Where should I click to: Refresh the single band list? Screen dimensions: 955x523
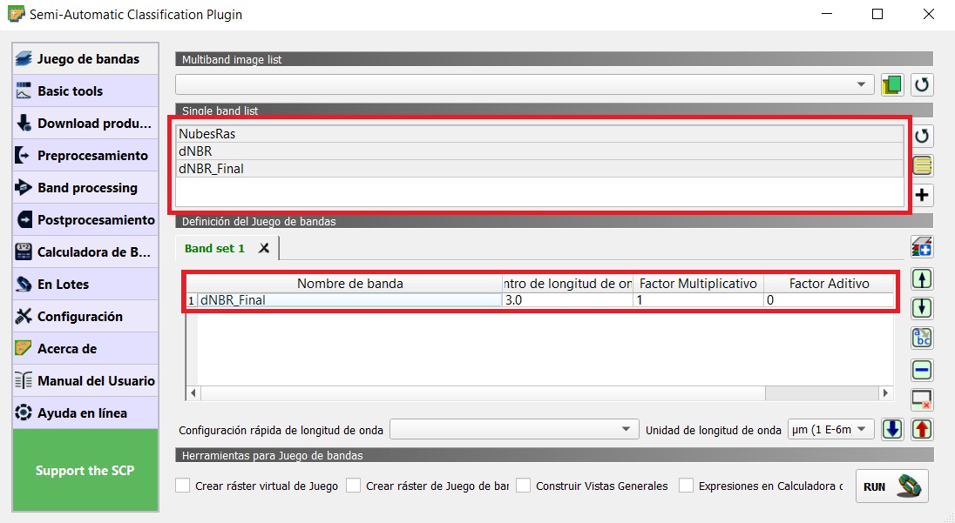922,136
